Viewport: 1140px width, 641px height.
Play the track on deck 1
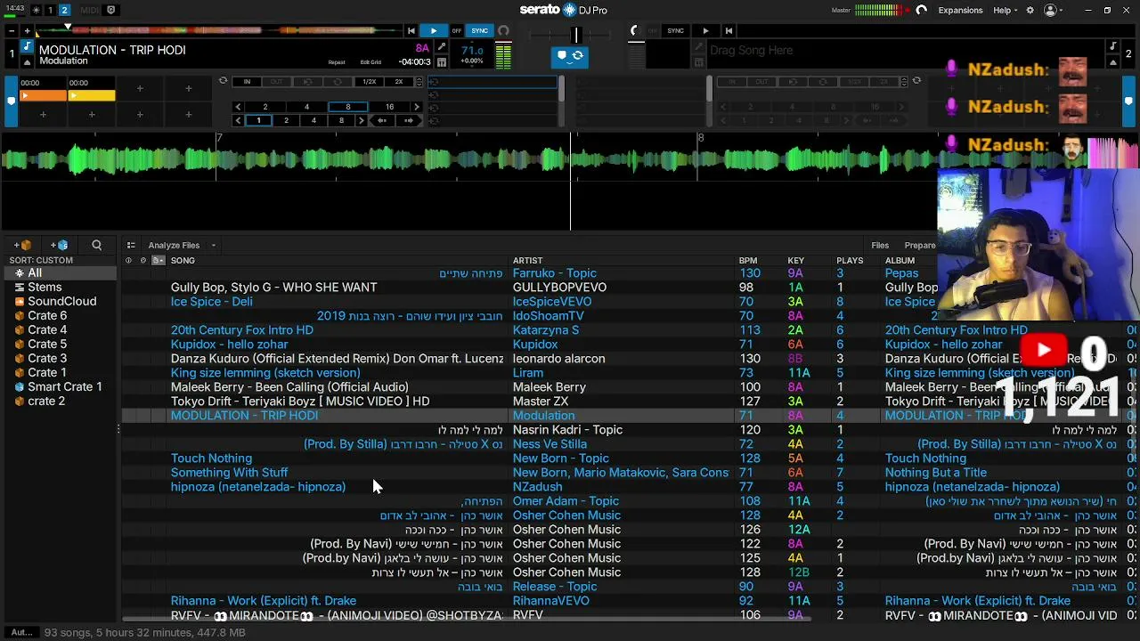click(x=434, y=31)
